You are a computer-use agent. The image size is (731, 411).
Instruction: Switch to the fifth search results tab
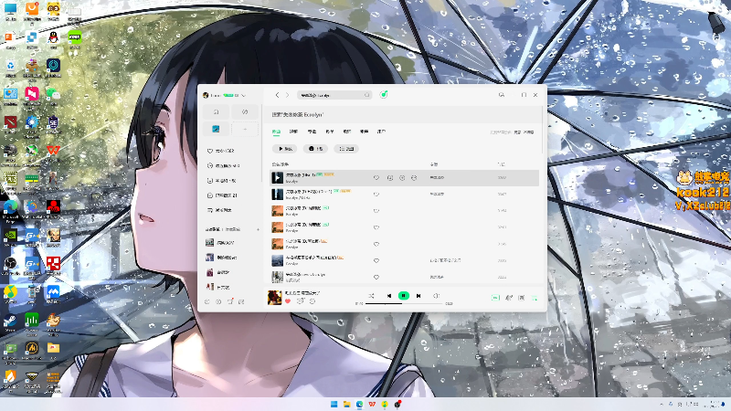347,132
